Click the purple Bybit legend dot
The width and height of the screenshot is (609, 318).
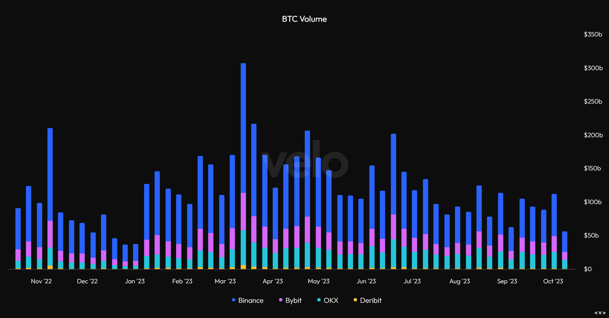[x=281, y=300]
